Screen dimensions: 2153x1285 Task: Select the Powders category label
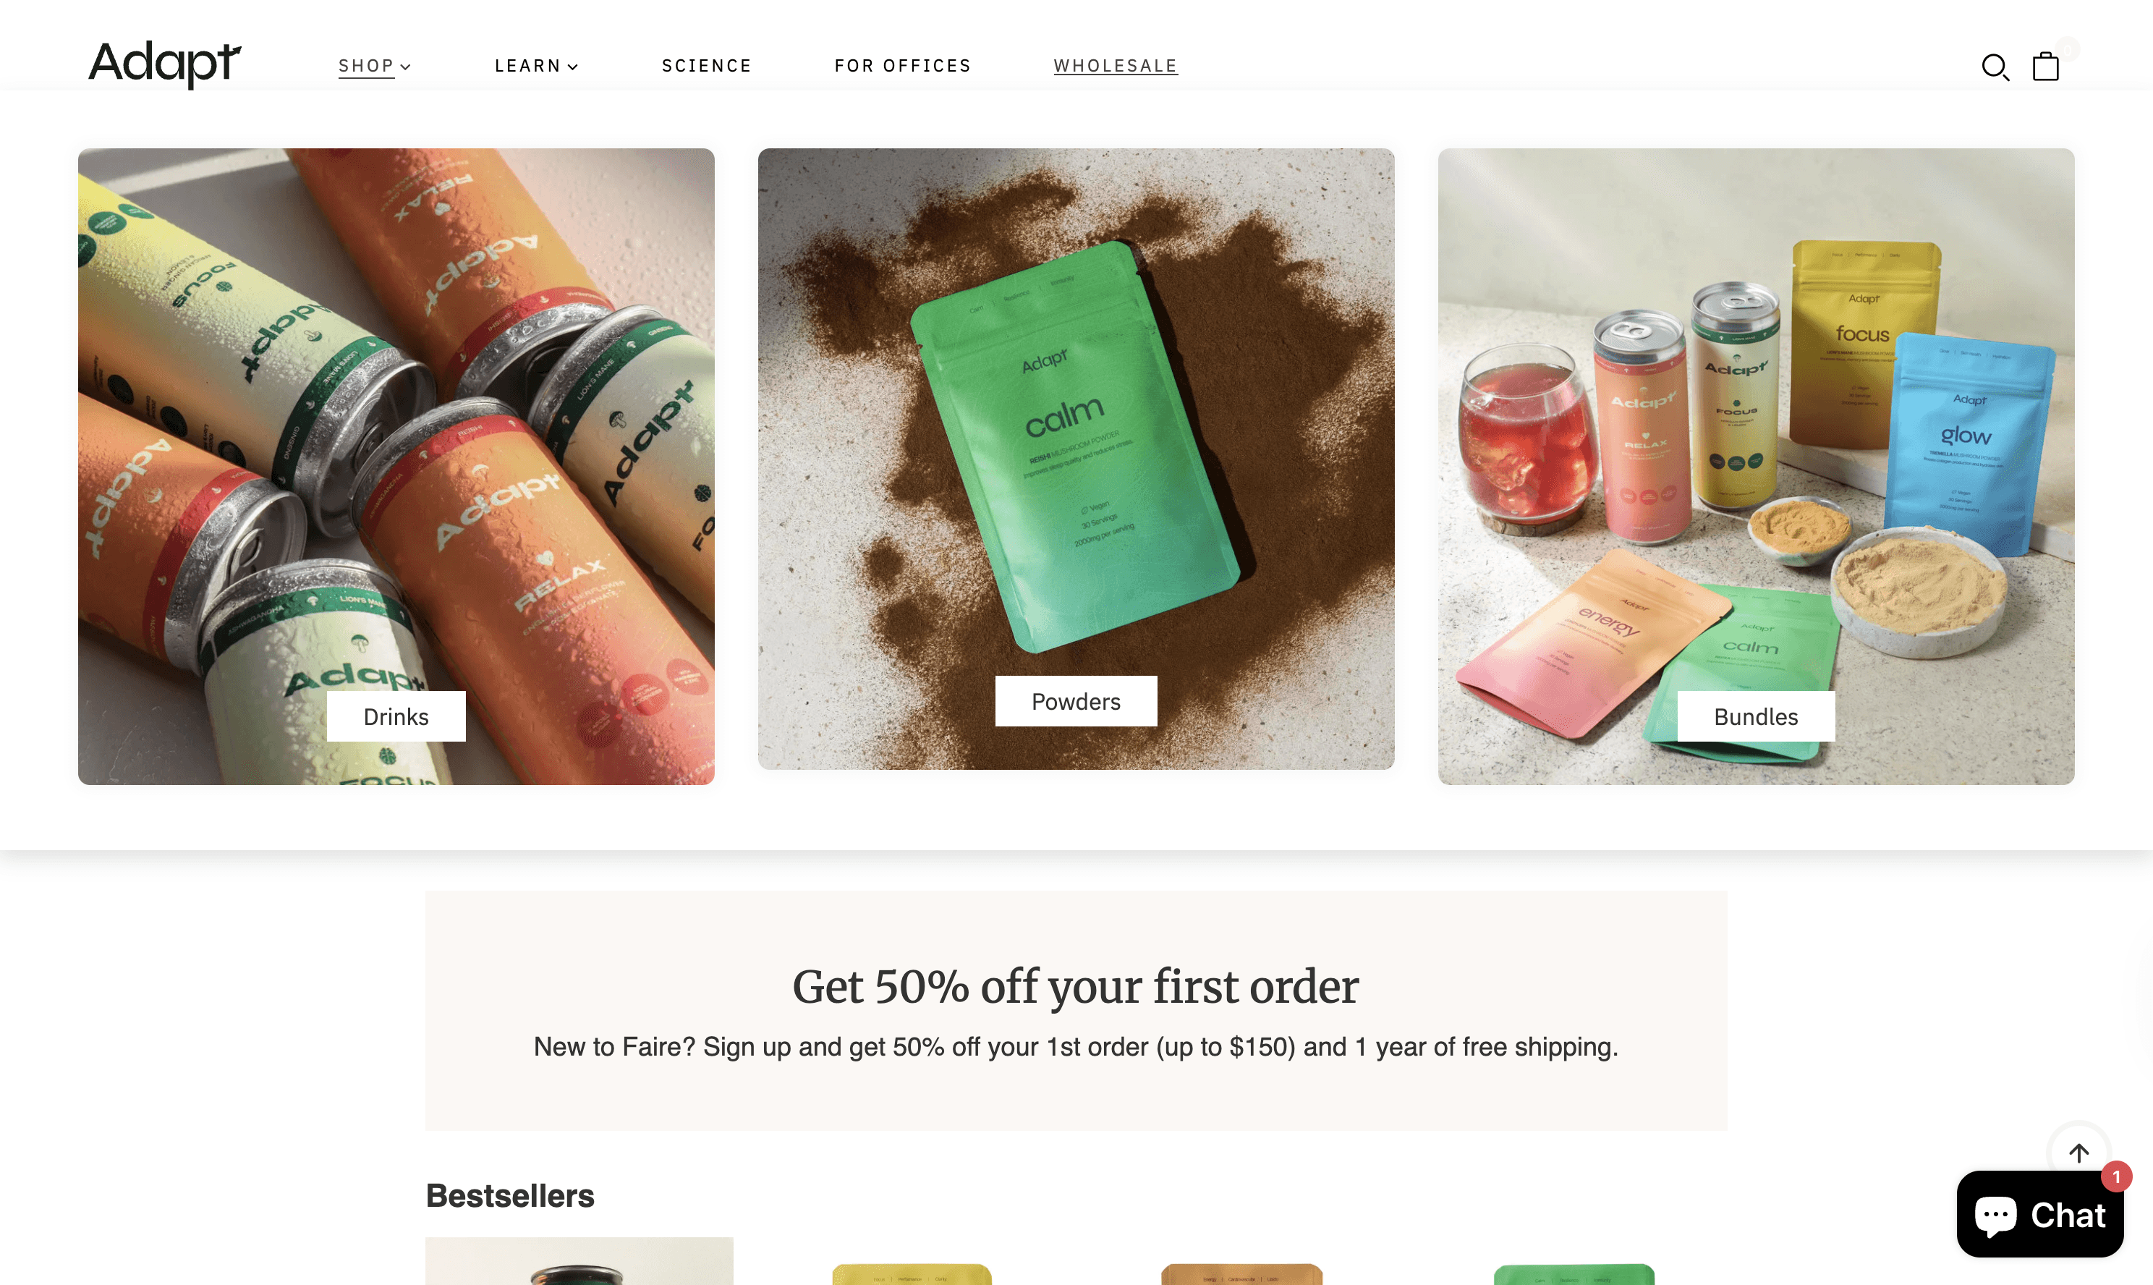(x=1076, y=700)
